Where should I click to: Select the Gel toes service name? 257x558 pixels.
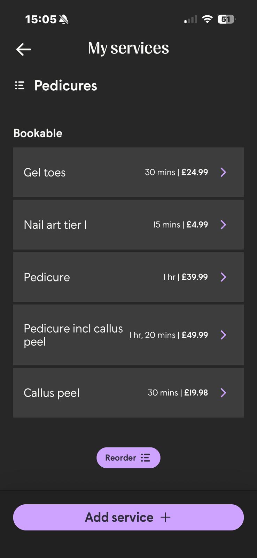(x=45, y=172)
